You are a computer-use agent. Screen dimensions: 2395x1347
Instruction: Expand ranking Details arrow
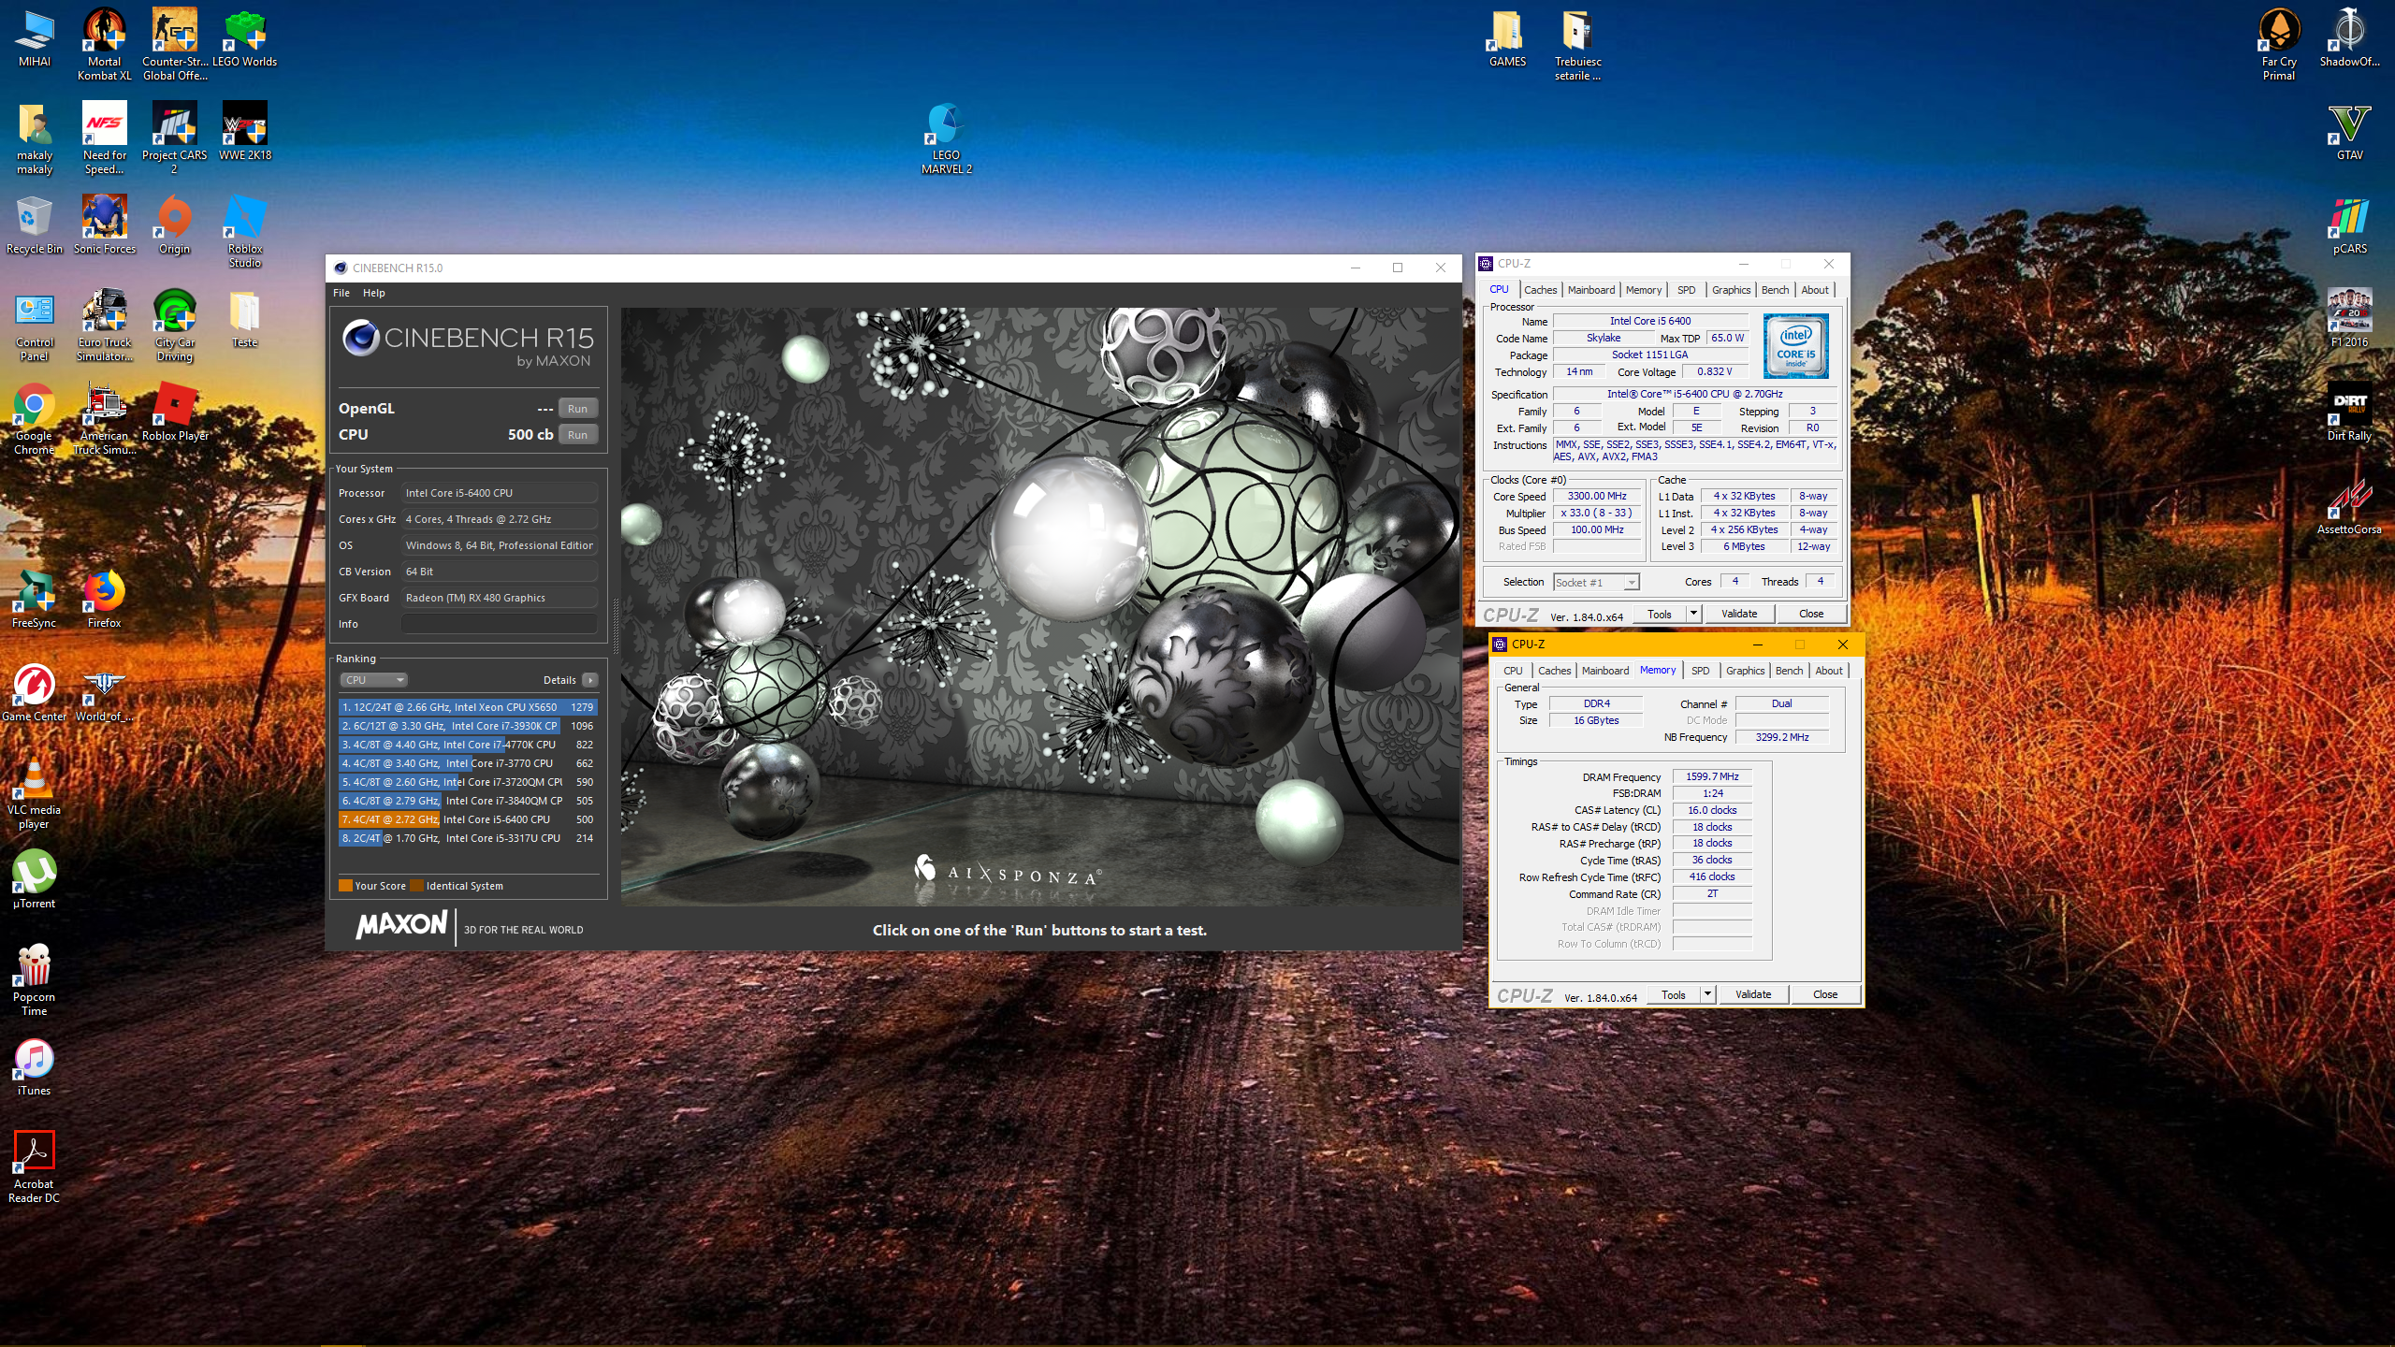pyautogui.click(x=589, y=680)
